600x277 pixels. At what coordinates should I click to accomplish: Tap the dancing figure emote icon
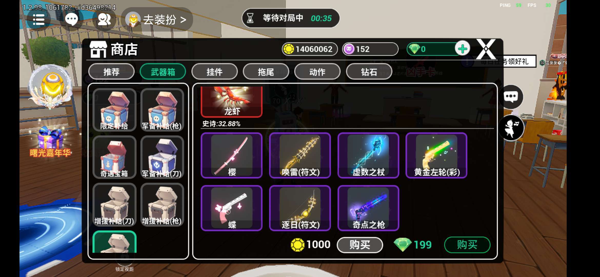point(511,128)
